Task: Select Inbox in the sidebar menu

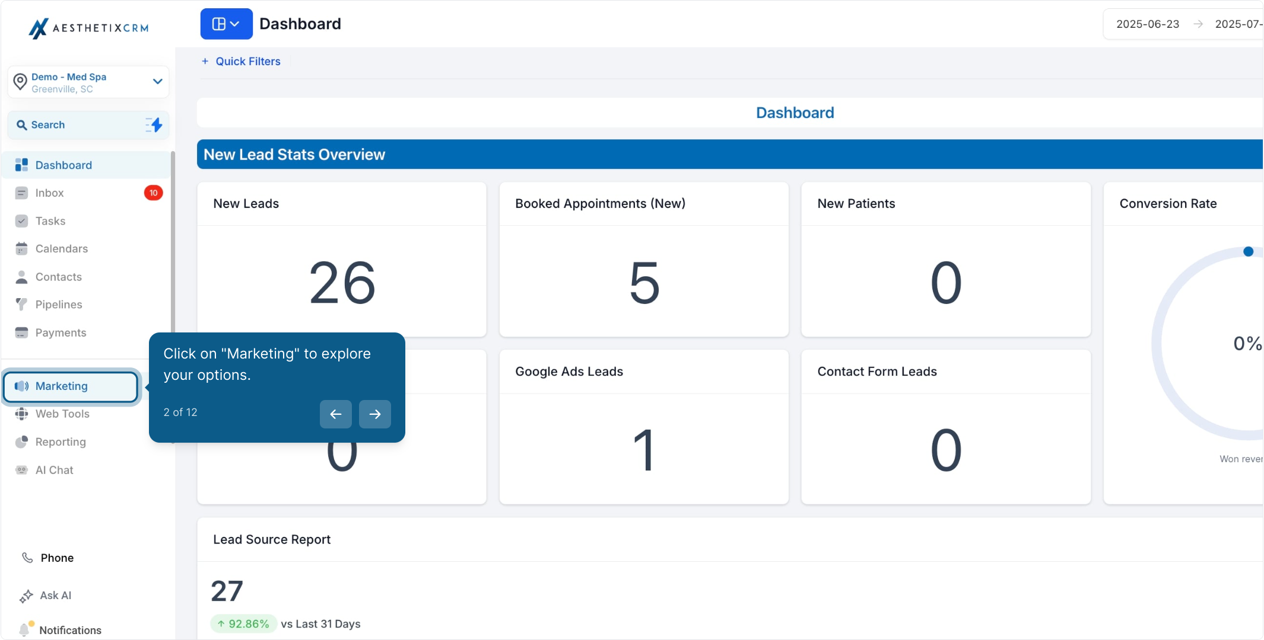Action: (49, 193)
